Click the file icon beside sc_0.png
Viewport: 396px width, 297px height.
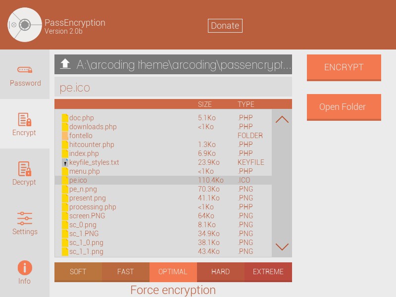click(65, 225)
